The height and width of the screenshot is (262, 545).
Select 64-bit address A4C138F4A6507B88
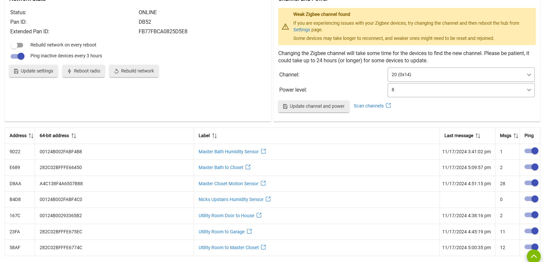[61, 184]
